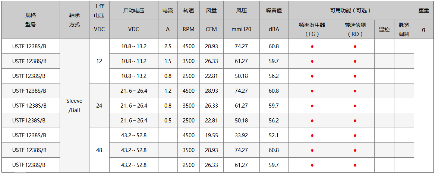
Task: Click the 轴承方式 header cell
Action: (x=75, y=20)
